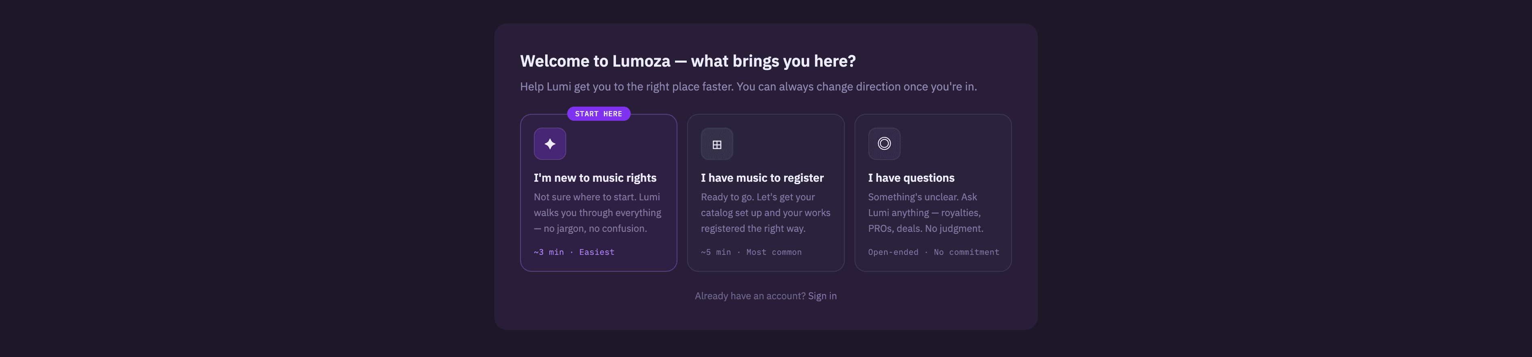This screenshot has height=357, width=1532.
Task: Select the "Something's unclear" description text
Action: (925, 213)
